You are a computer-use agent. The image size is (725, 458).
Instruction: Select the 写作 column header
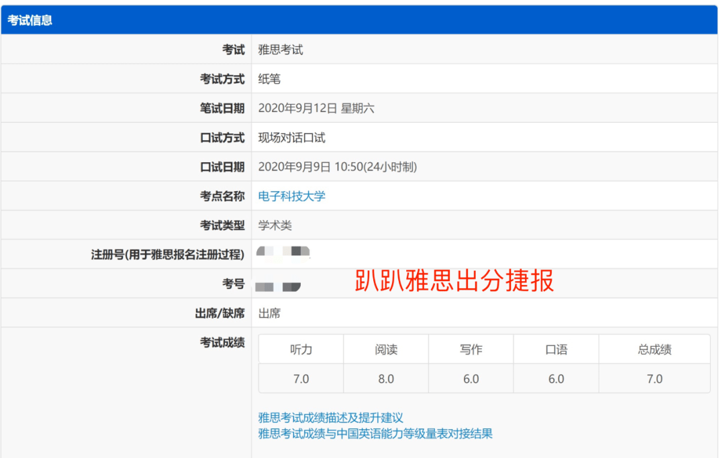point(471,349)
